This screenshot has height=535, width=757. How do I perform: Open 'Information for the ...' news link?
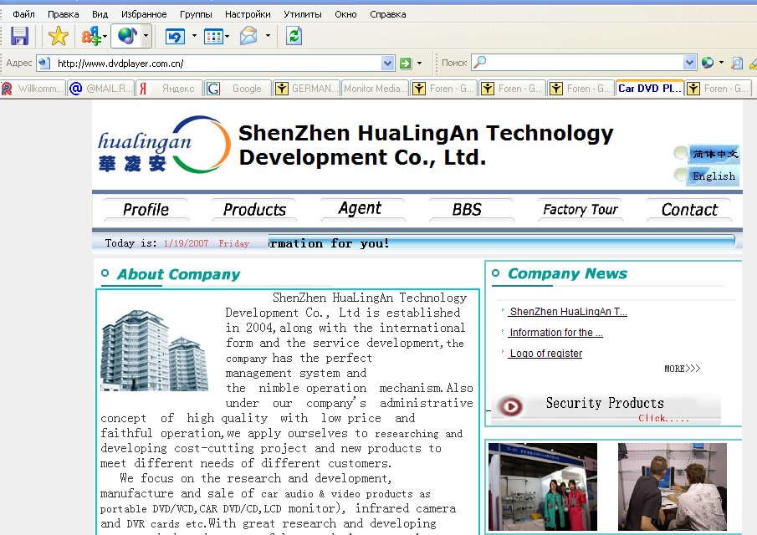tap(555, 333)
